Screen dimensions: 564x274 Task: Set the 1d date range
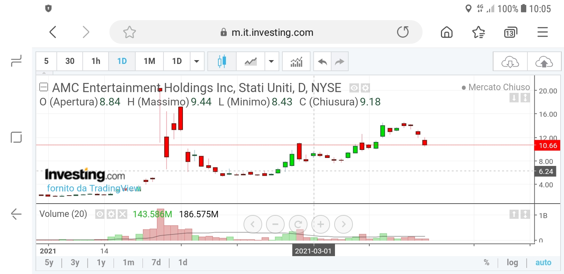coord(183,262)
